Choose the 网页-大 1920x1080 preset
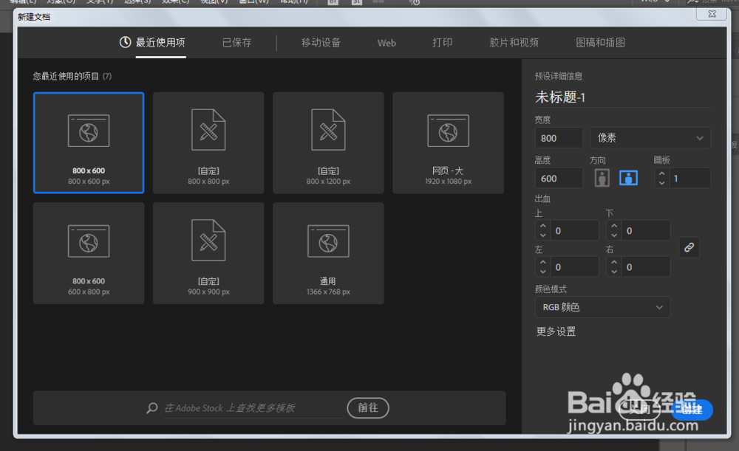739x451 pixels. pos(447,142)
